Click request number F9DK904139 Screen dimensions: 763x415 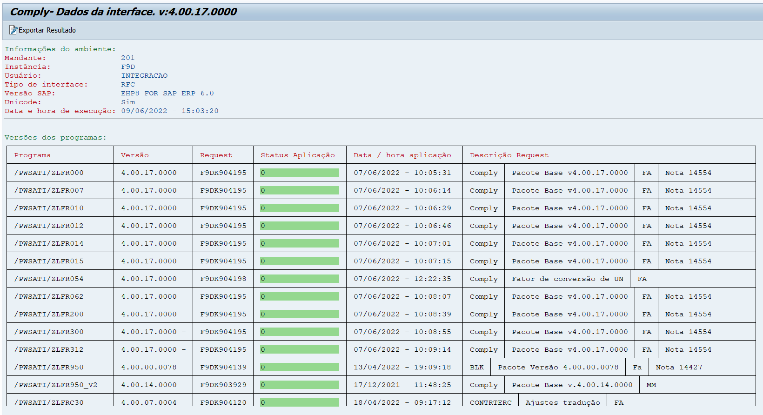coord(223,368)
